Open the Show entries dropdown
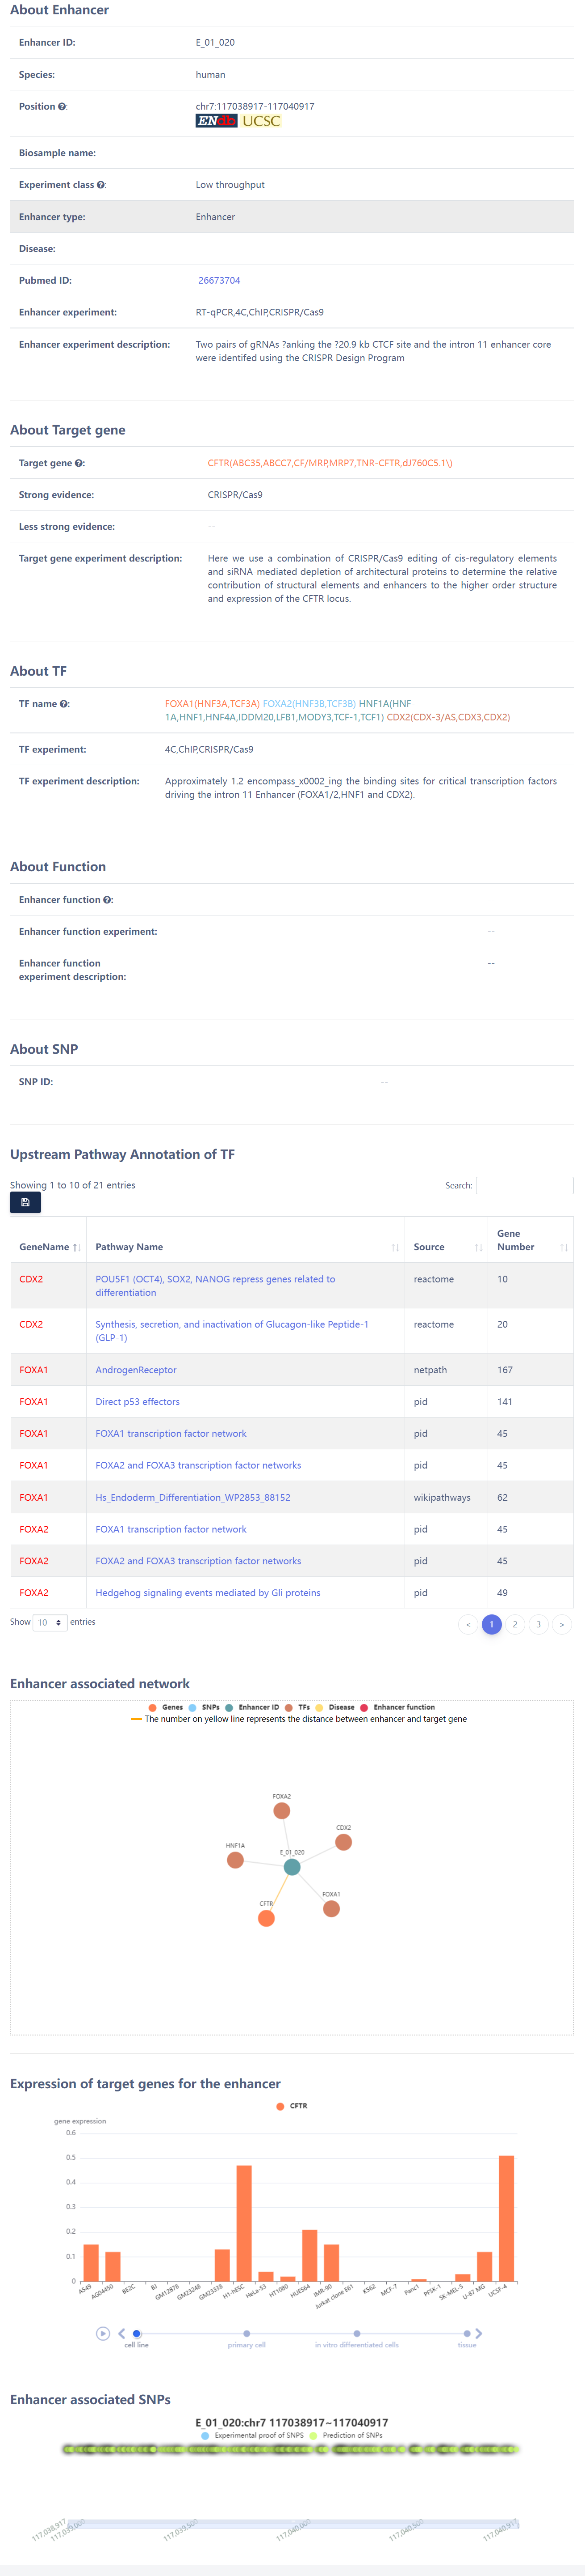Screen dimensions: 585x2576 point(50,1622)
